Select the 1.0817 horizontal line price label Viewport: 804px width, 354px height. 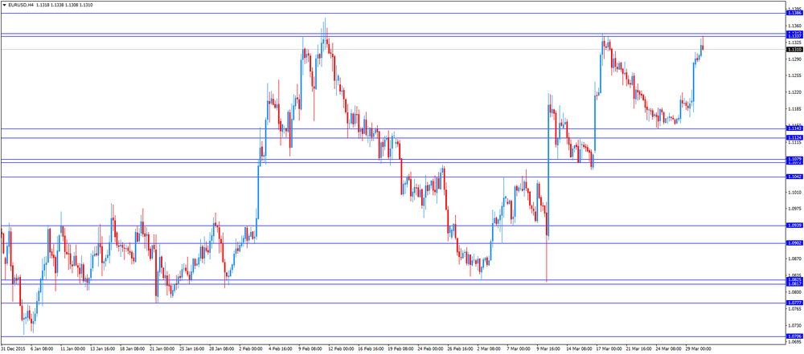[794, 284]
